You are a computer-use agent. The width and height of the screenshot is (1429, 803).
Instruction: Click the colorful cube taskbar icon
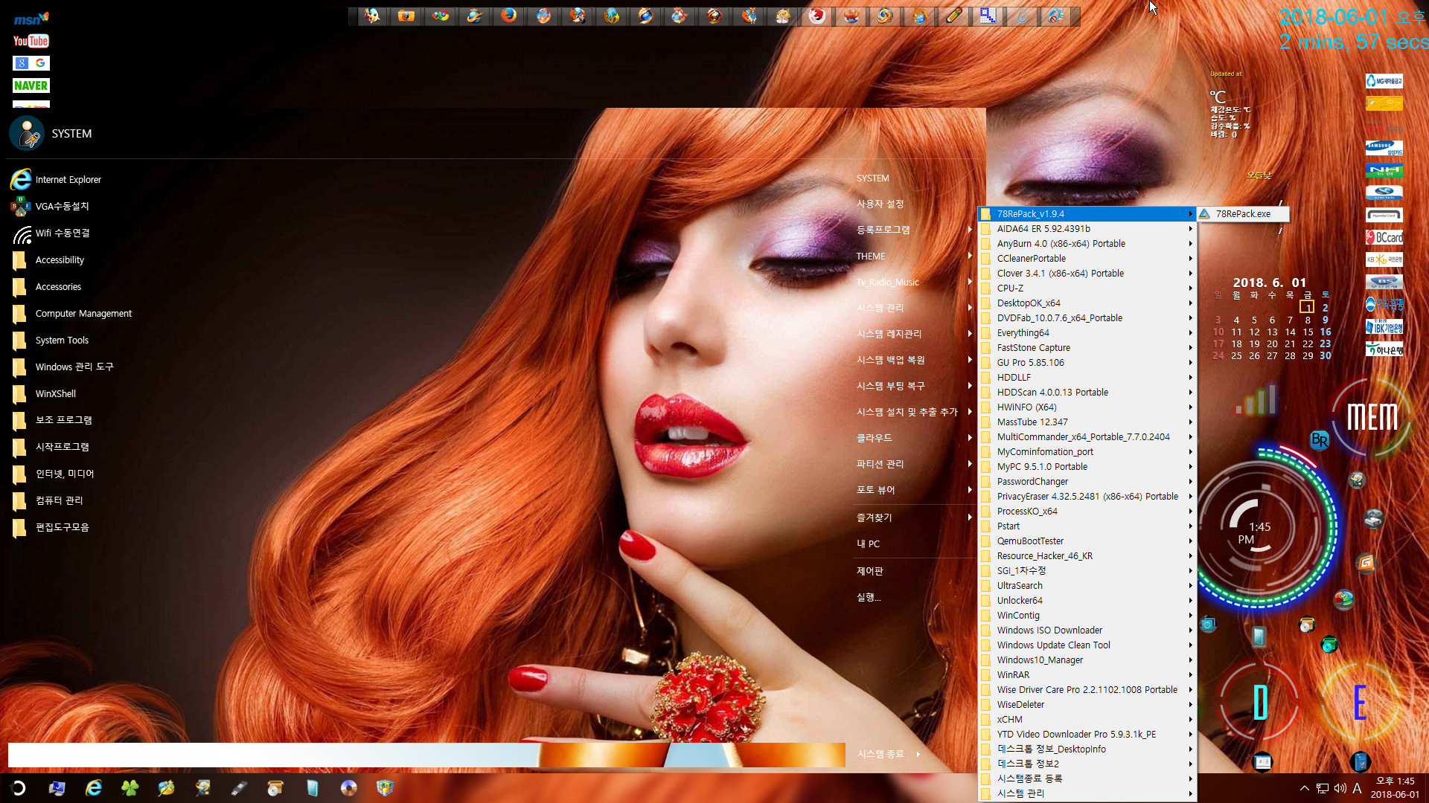coord(385,788)
